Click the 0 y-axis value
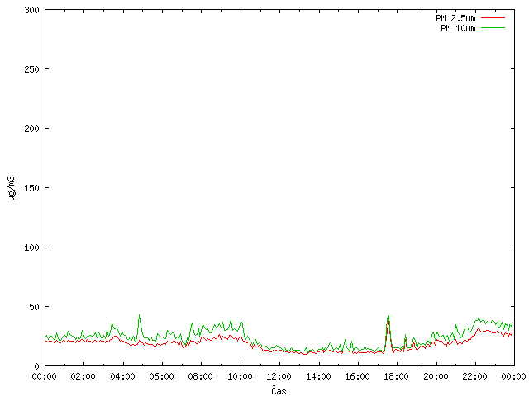The height and width of the screenshot is (396, 529). (x=36, y=366)
